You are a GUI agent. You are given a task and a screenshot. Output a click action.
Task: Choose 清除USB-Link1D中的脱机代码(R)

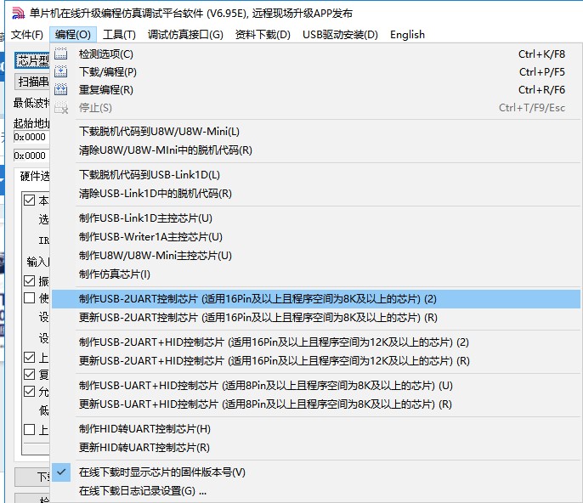point(316,194)
